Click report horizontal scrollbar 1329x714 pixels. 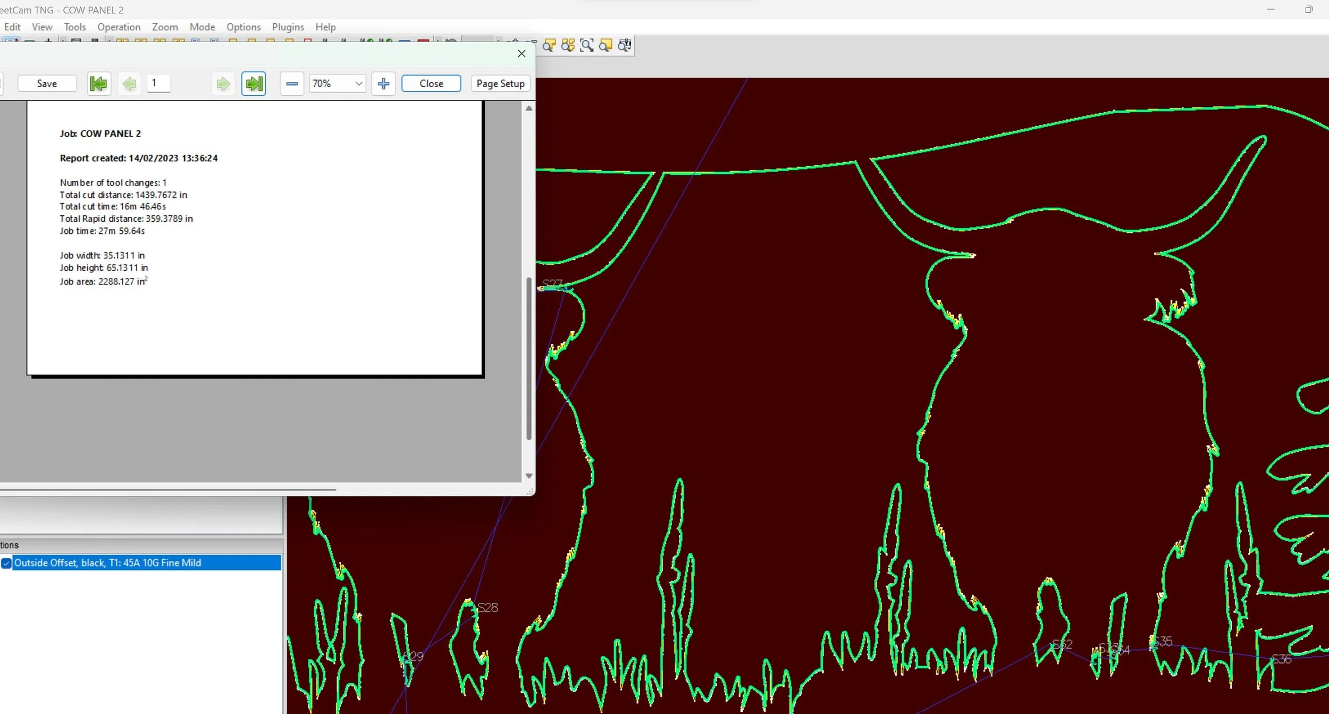(168, 489)
